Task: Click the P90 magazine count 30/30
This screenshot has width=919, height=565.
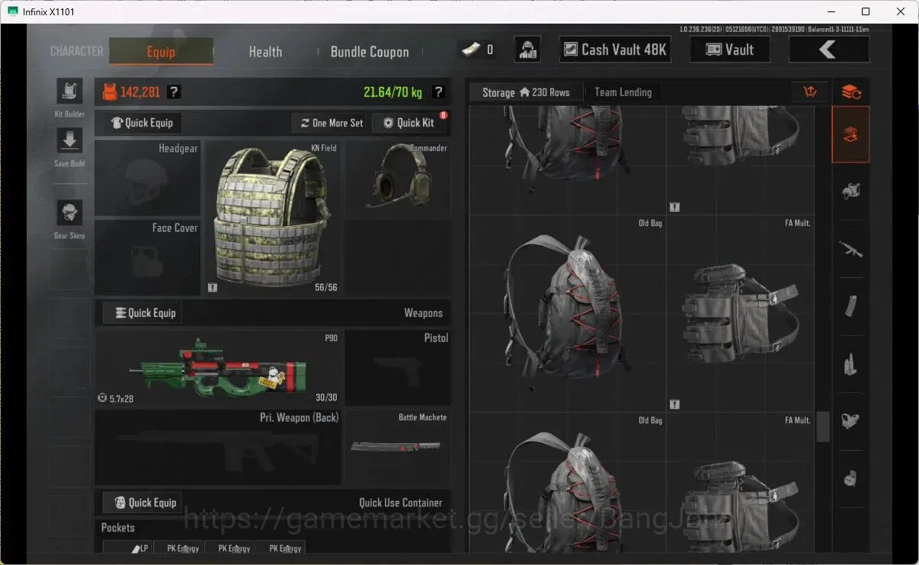Action: coord(326,398)
